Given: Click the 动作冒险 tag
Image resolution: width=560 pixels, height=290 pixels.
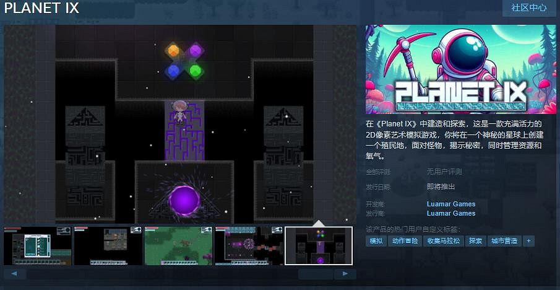Looking at the screenshot, I should [x=405, y=241].
